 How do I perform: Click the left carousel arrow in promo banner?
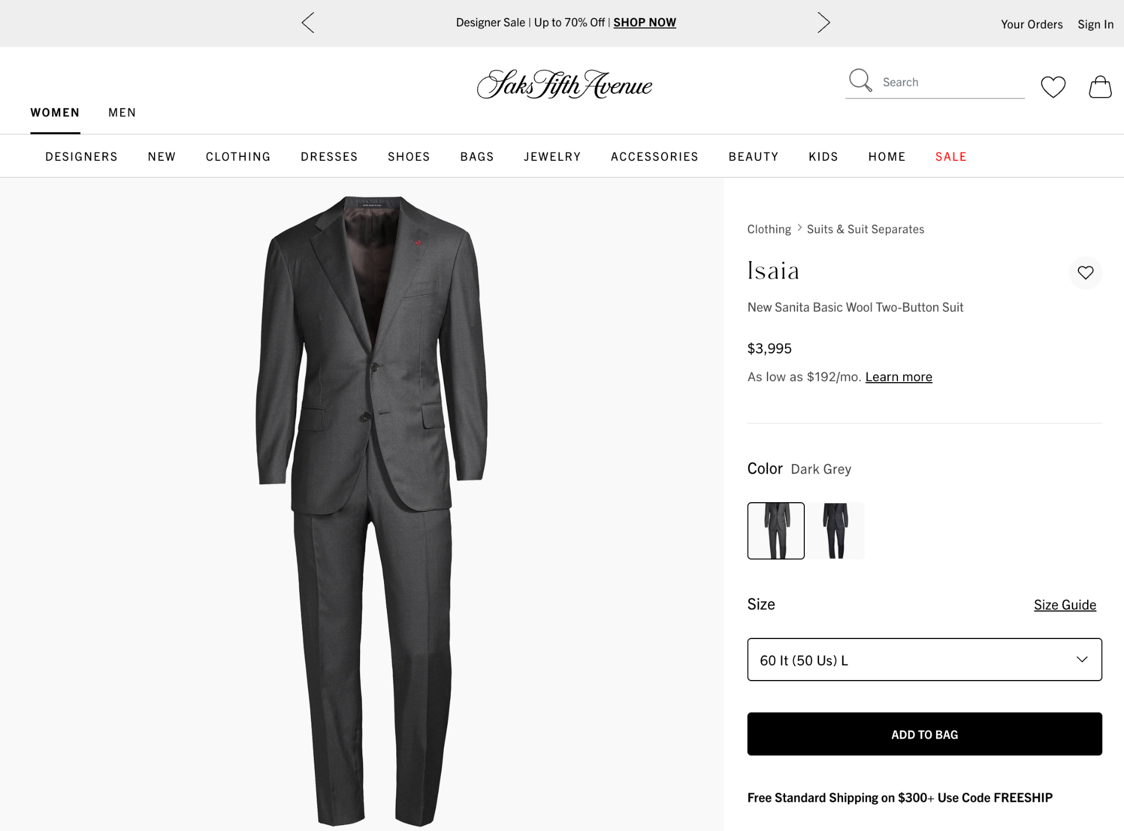click(307, 22)
